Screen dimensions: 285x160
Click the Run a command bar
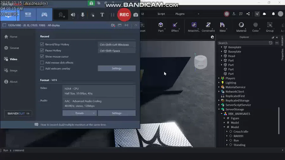click(142, 150)
